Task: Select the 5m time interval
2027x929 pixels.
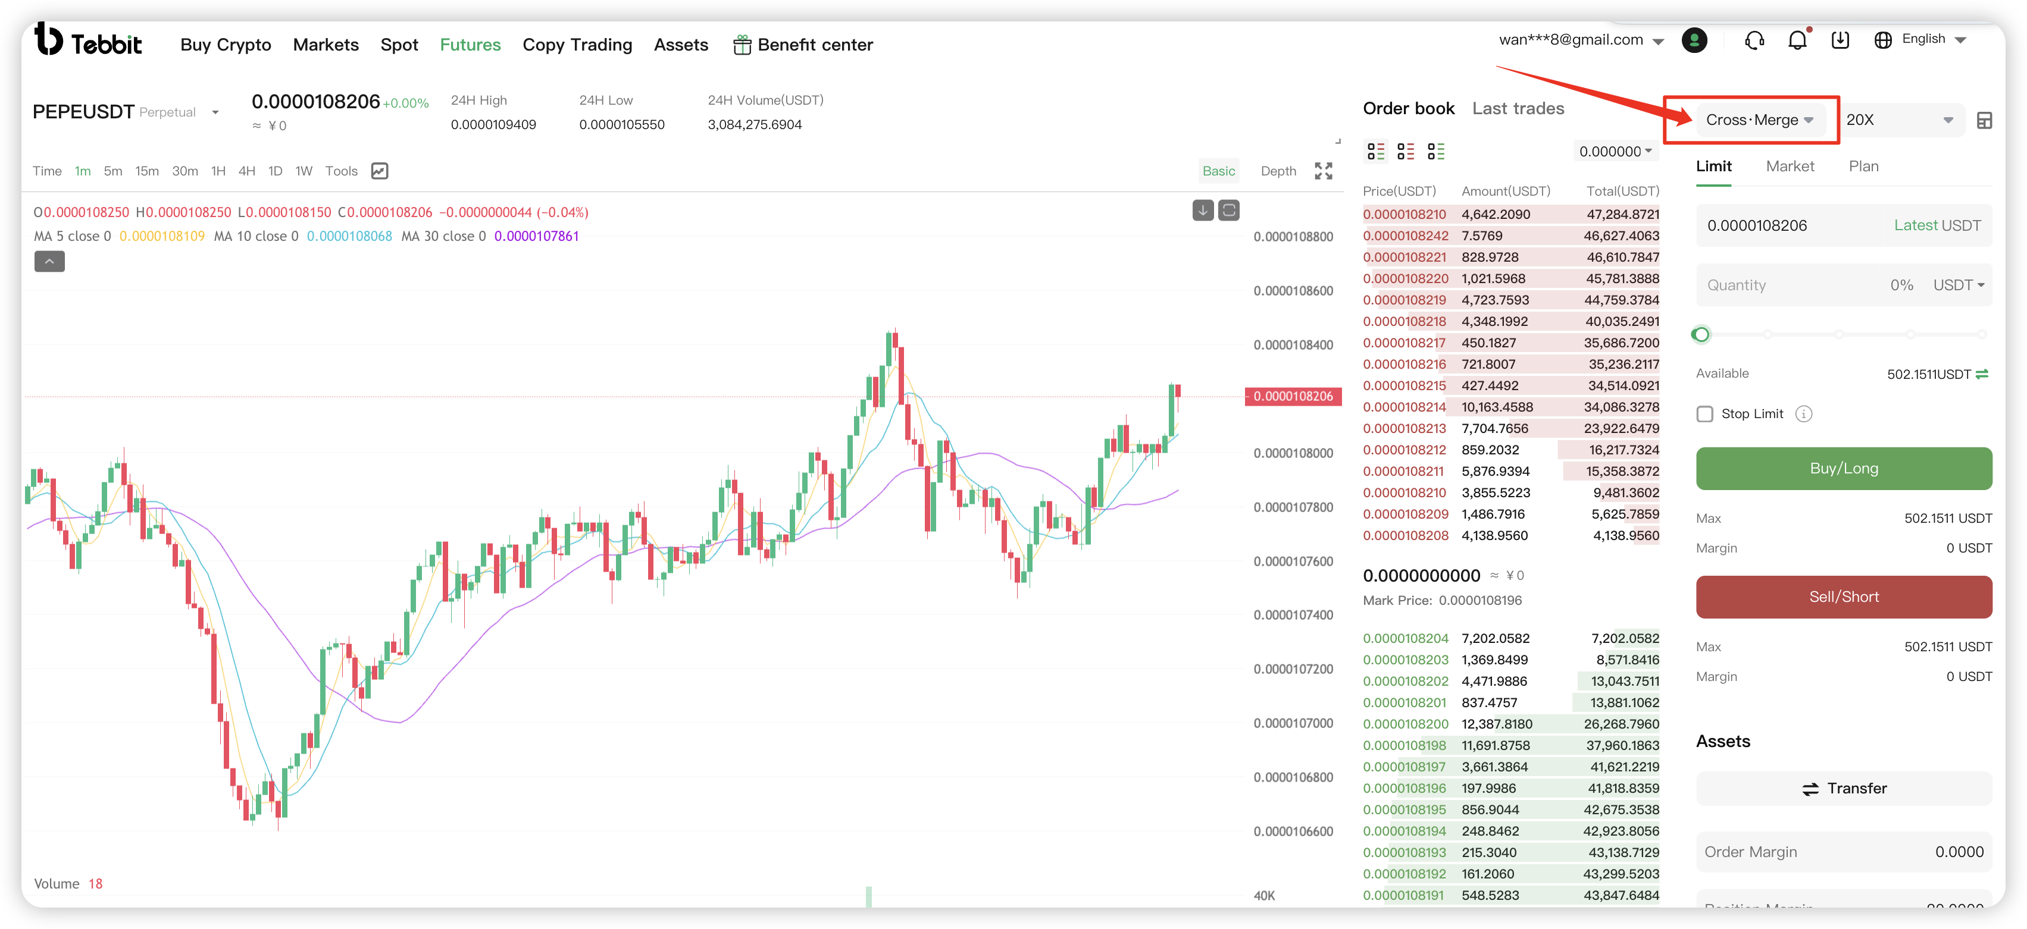Action: click(x=112, y=171)
